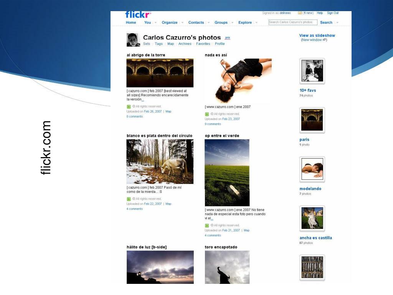The image size is (393, 295).
Task: Open the modelando set thumbnail
Action: coord(312,169)
